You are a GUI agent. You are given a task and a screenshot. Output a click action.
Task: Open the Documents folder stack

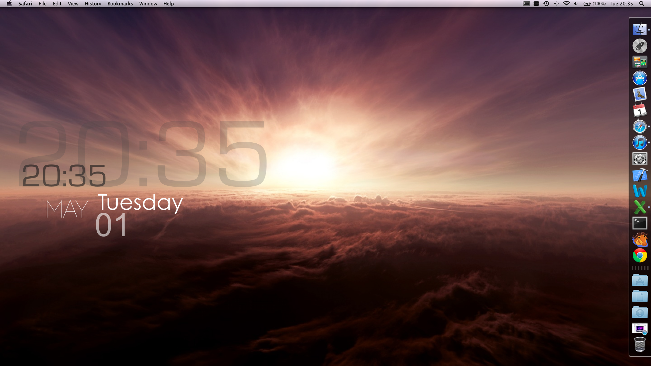click(x=639, y=296)
